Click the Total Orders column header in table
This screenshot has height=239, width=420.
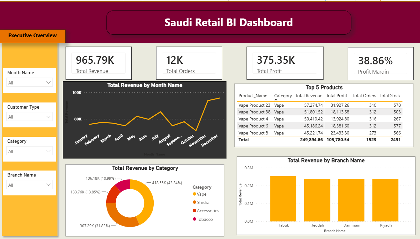point(364,96)
